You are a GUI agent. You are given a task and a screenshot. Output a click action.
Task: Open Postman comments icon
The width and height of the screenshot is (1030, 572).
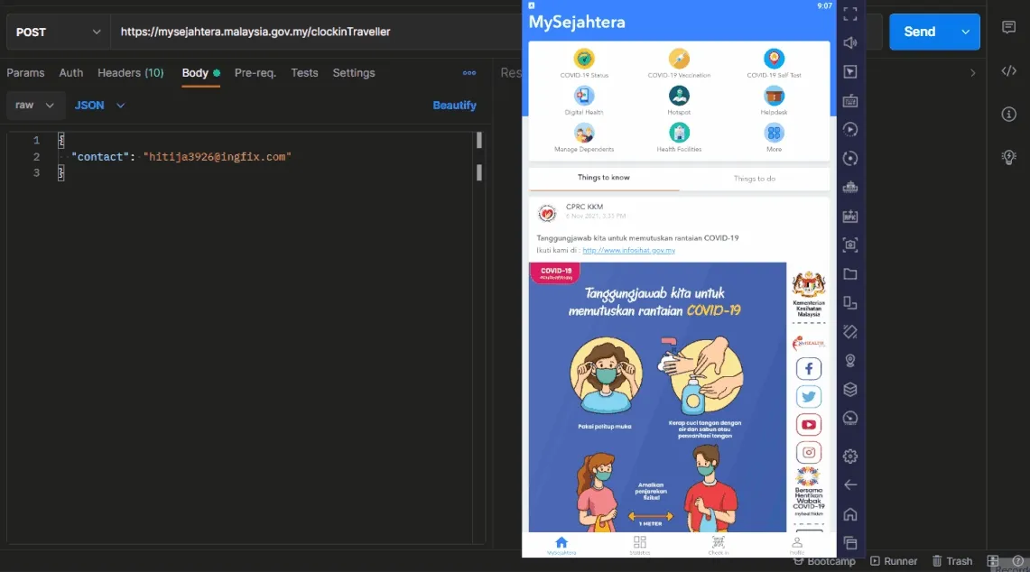[1008, 27]
